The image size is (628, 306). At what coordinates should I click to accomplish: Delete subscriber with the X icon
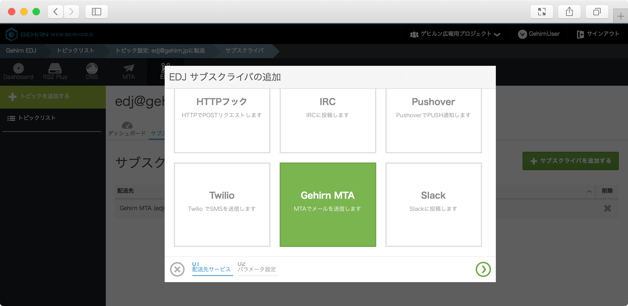pyautogui.click(x=607, y=208)
